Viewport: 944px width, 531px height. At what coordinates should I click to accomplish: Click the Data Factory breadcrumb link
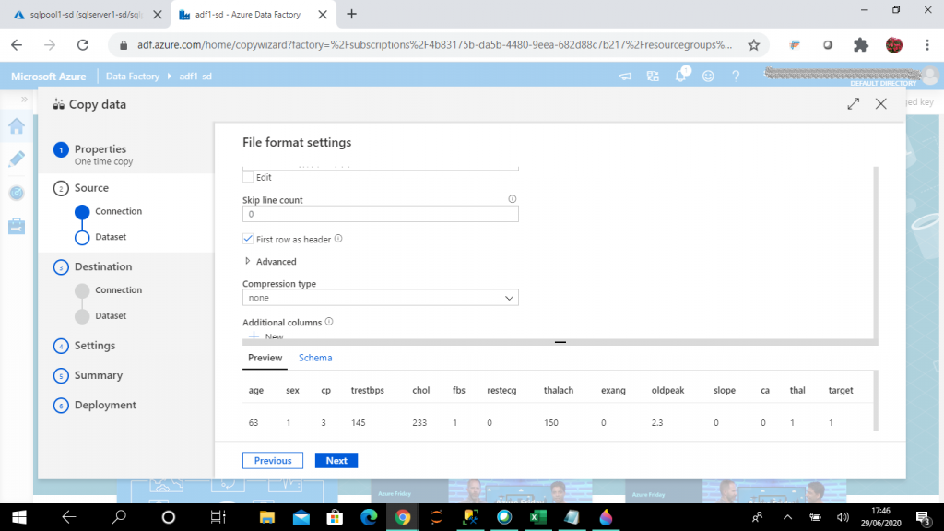[133, 77]
